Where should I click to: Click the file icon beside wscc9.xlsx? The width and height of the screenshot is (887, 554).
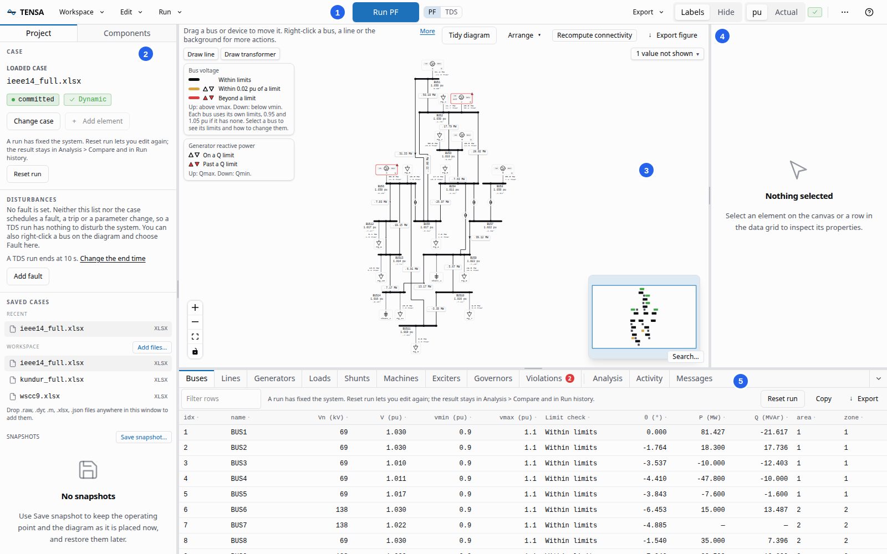[x=13, y=397]
